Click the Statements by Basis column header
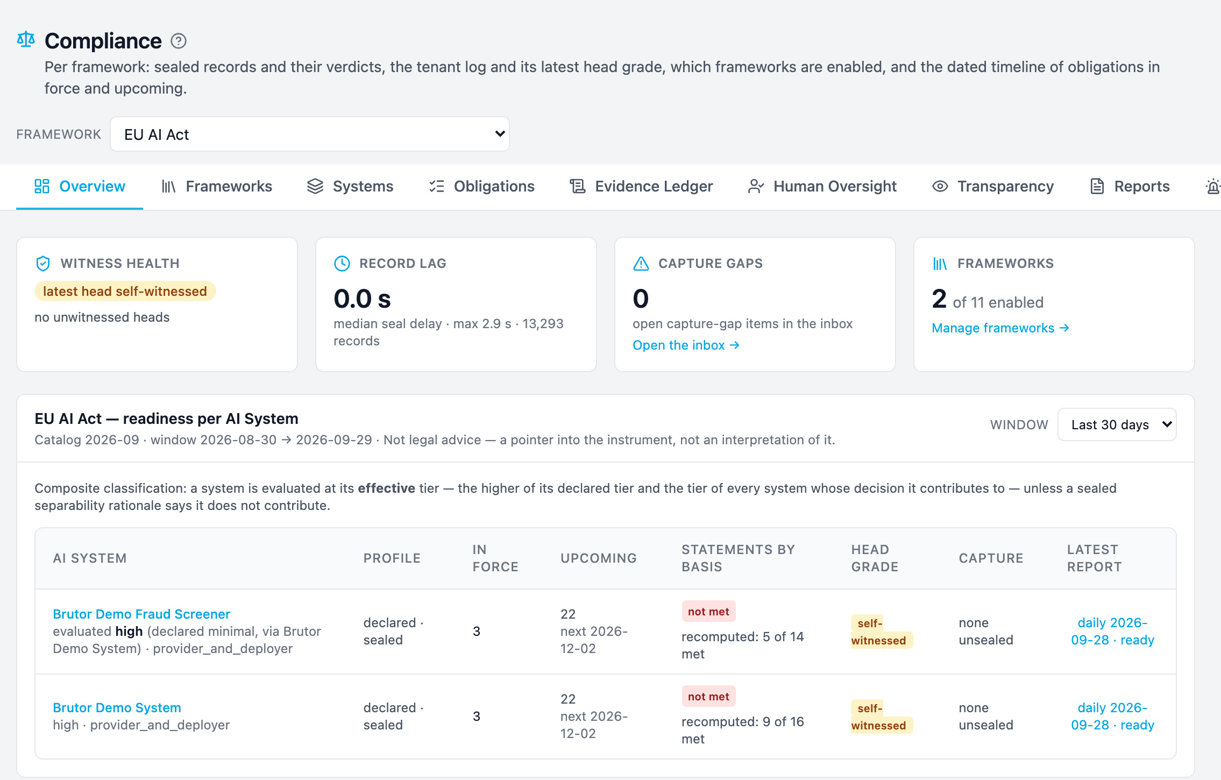 click(x=738, y=558)
